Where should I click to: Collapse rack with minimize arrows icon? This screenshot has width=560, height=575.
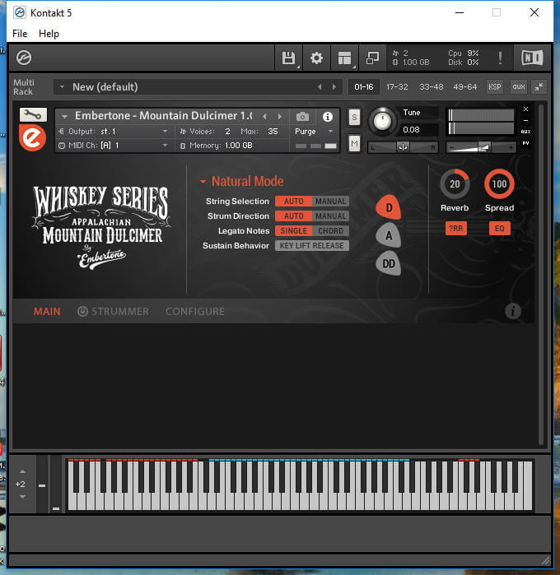(x=539, y=87)
